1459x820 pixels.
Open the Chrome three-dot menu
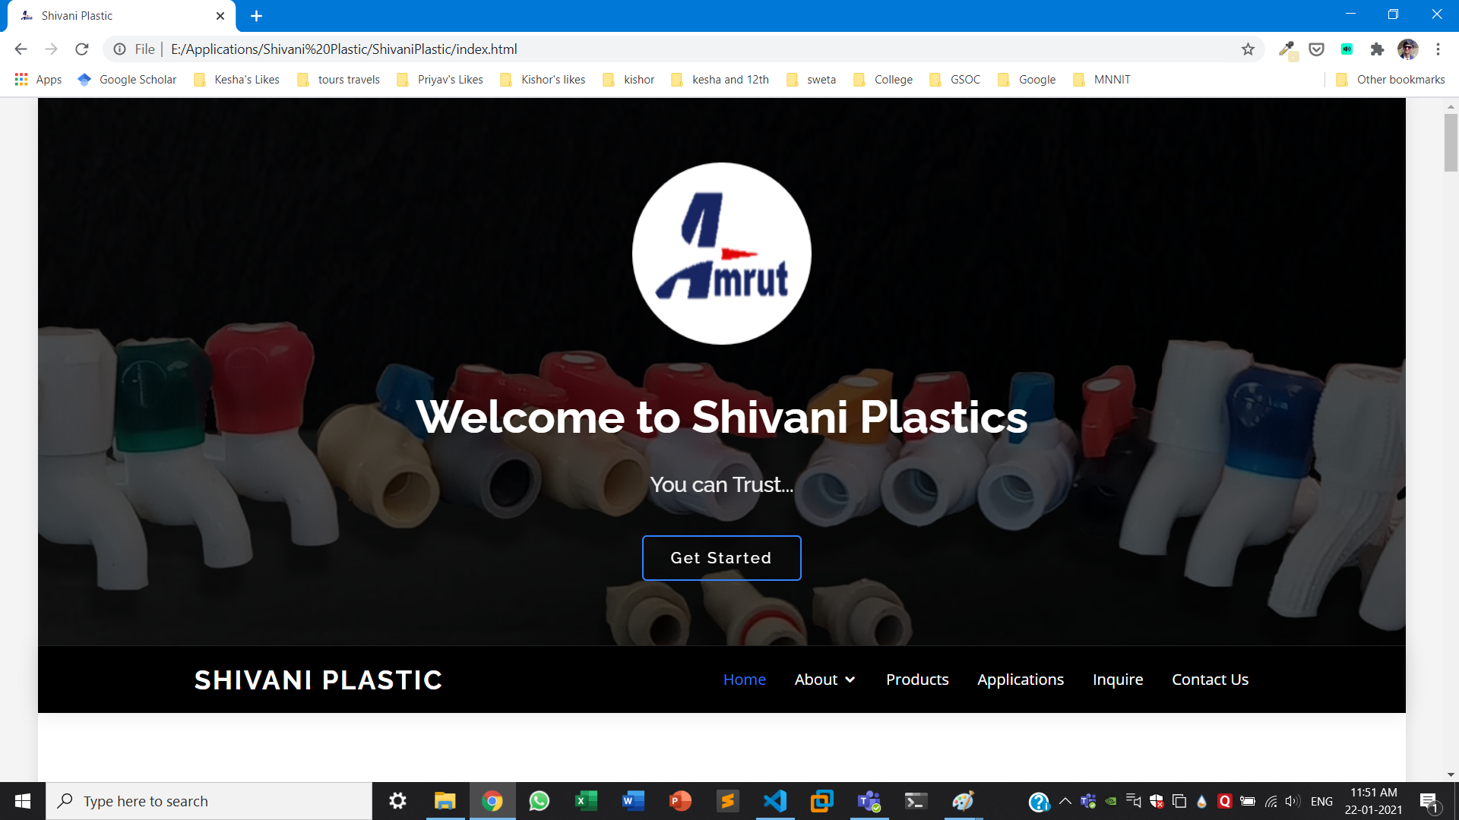(1438, 49)
